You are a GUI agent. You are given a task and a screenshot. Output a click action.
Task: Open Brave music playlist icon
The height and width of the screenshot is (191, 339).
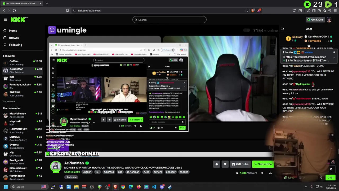[309, 11]
